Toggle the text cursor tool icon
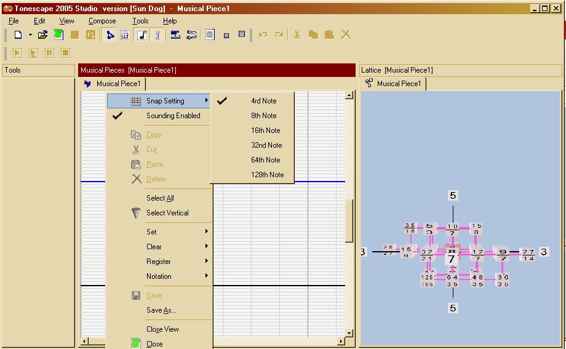 coord(157,34)
